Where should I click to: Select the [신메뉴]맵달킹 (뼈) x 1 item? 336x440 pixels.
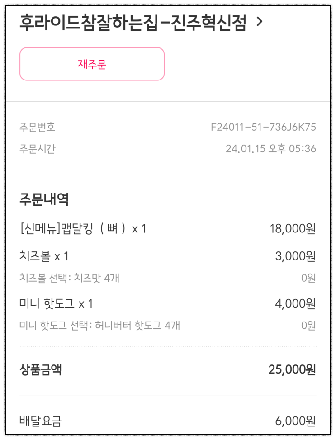click(x=83, y=229)
